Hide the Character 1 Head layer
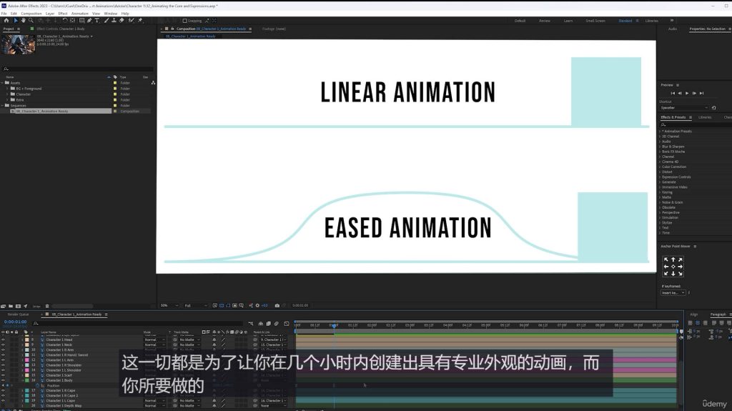This screenshot has height=411, width=732. [x=3, y=340]
